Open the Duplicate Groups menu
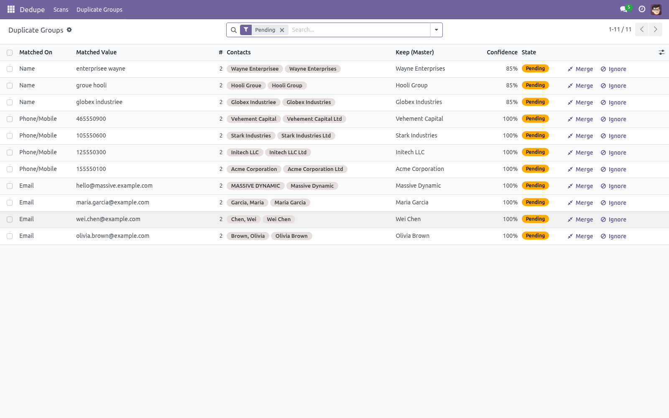This screenshot has height=418, width=669. (100, 10)
